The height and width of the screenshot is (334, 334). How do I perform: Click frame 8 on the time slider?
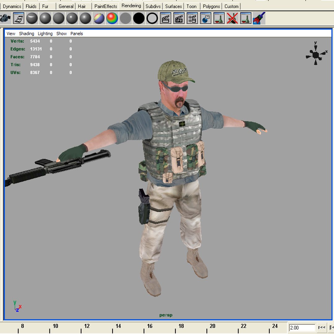pos(22,326)
